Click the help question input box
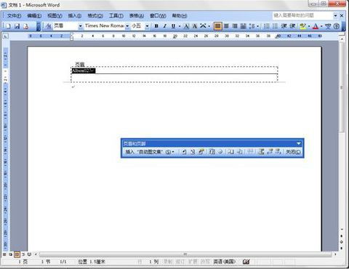This screenshot has height=269, width=349. click(302, 15)
